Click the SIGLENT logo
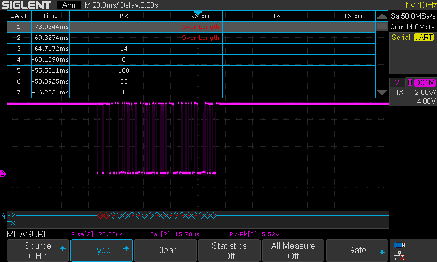The height and width of the screenshot is (262, 437). pos(26,5)
